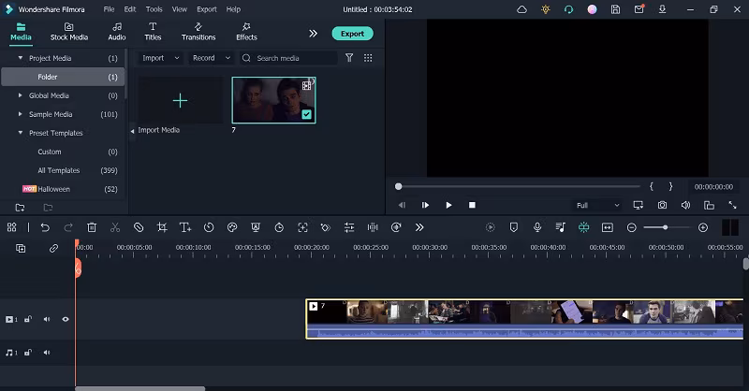Select the Crop tool in timeline toolbar
This screenshot has height=391, width=749.
[x=162, y=227]
